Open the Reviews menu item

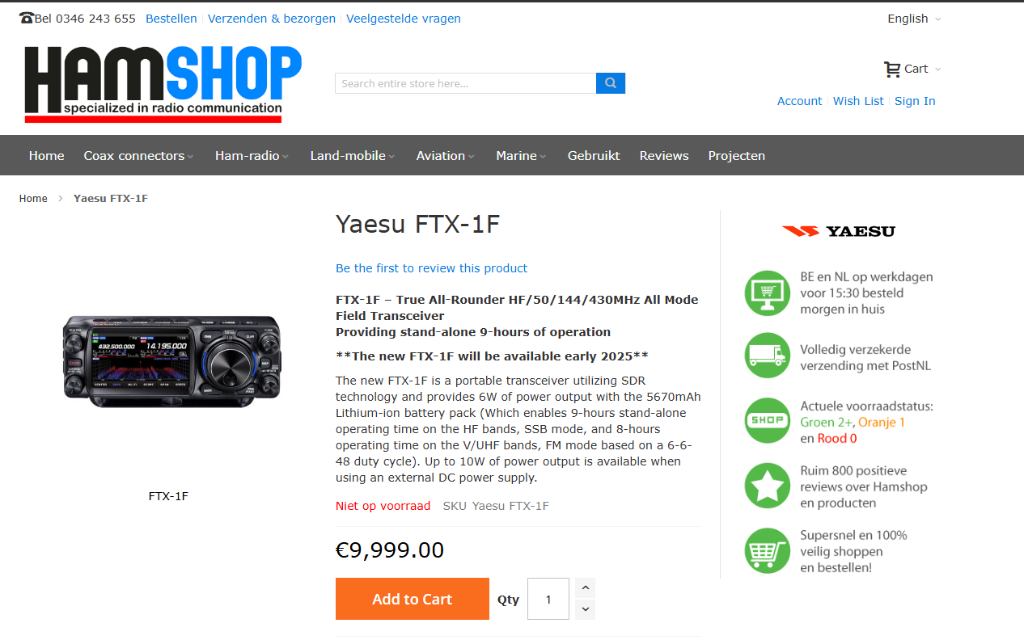pos(664,156)
